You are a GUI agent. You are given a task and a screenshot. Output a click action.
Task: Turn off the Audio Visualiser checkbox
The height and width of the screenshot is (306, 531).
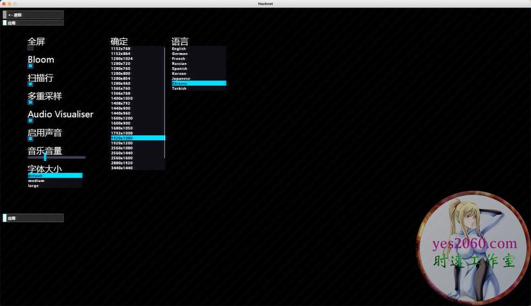[30, 120]
